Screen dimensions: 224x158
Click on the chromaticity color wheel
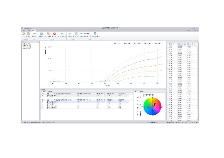152,106
